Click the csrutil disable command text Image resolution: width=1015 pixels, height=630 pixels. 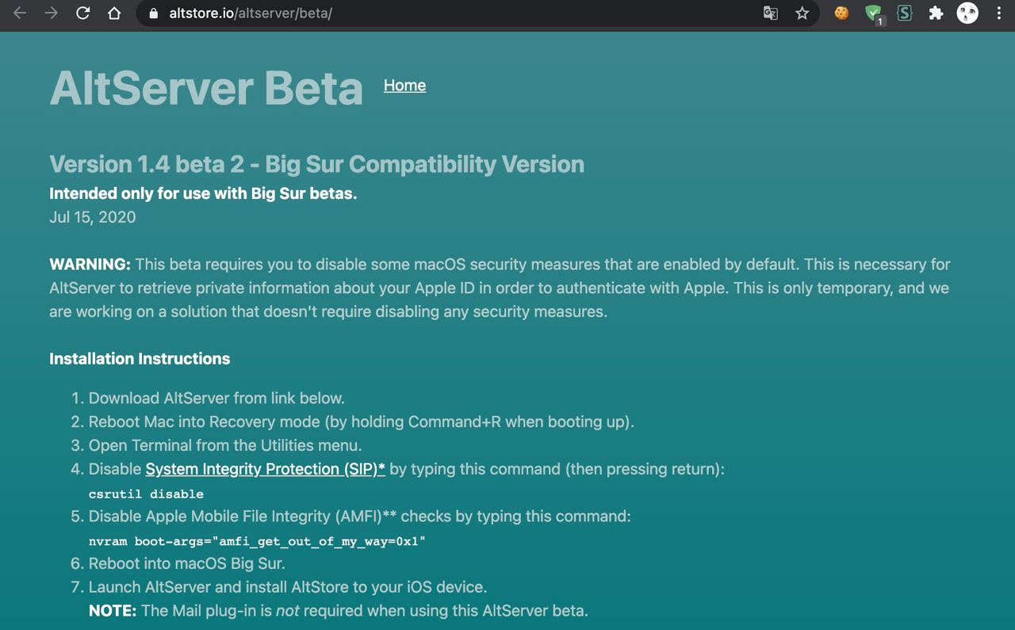146,494
